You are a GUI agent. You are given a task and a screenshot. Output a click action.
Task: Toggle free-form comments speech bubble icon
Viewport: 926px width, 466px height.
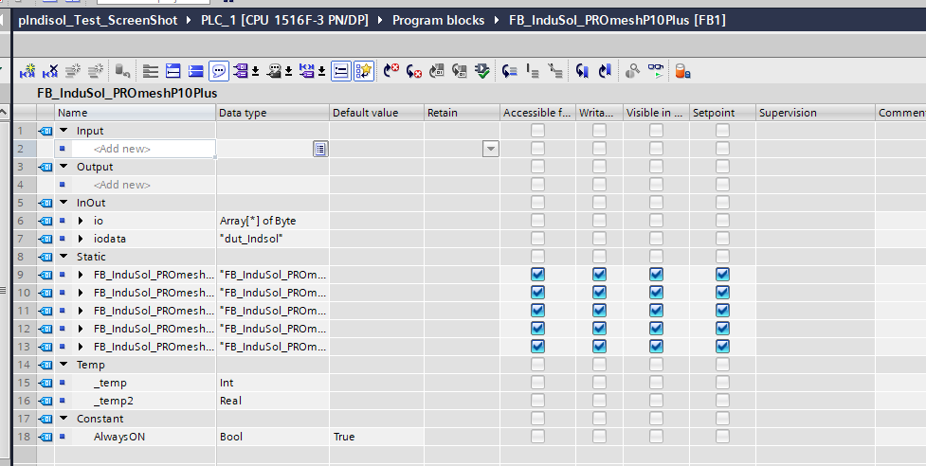[x=219, y=71]
